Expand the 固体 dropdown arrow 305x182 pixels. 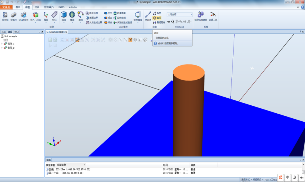[x=64, y=23]
